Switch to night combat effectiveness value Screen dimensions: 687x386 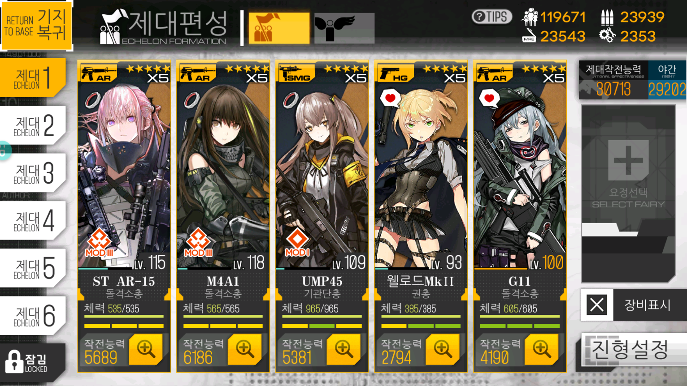[x=667, y=81]
